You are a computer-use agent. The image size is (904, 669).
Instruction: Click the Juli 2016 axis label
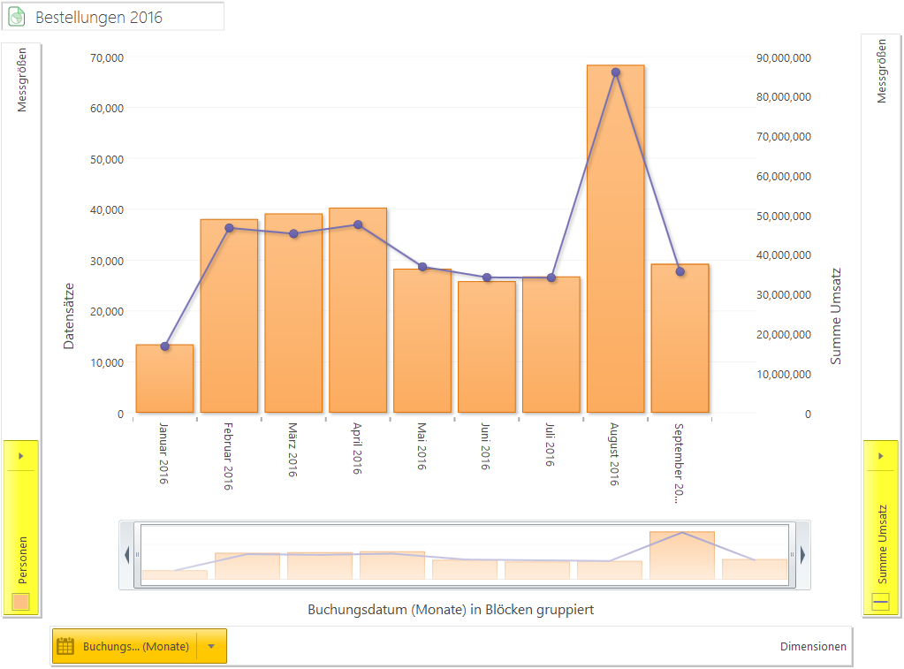551,445
